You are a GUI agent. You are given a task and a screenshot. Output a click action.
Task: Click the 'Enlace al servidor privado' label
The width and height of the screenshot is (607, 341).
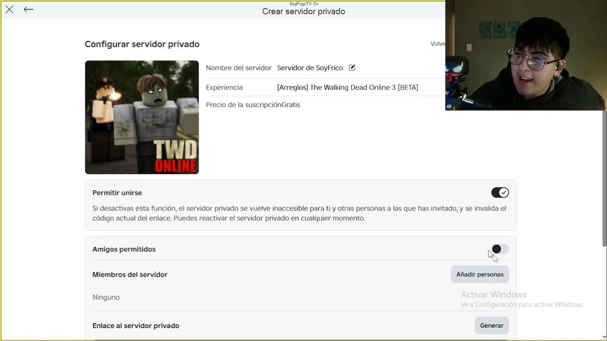coord(136,325)
